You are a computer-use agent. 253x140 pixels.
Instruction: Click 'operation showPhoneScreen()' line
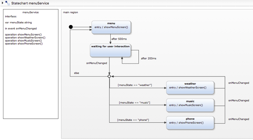[24, 44]
